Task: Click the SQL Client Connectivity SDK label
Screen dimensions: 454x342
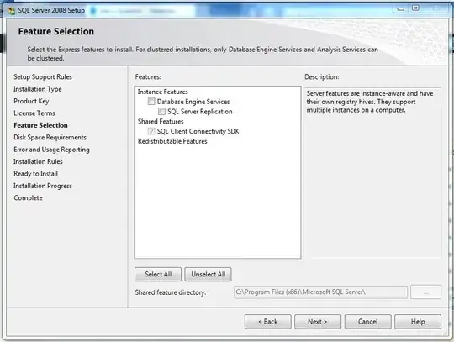Action: pyautogui.click(x=198, y=131)
